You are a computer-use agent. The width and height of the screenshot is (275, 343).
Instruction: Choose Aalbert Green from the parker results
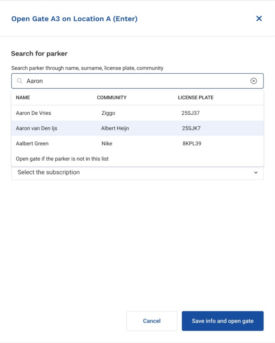pyautogui.click(x=32, y=144)
